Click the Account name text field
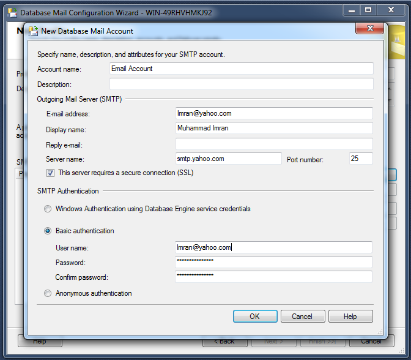Viewport: 411px width, 360px height. 241,69
